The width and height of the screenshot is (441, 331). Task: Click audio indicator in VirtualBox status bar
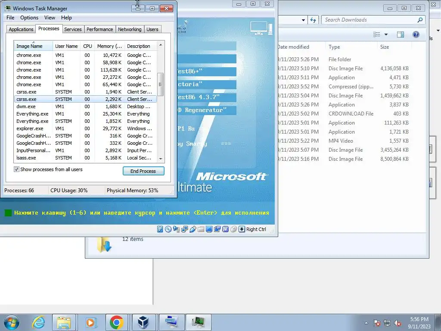pos(176,229)
